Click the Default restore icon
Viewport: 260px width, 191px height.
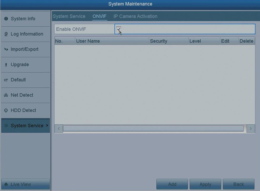pyautogui.click(x=6, y=80)
